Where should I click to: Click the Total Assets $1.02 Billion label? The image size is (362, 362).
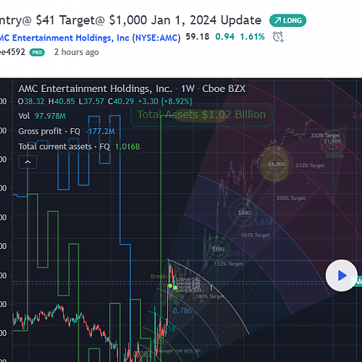[201, 114]
